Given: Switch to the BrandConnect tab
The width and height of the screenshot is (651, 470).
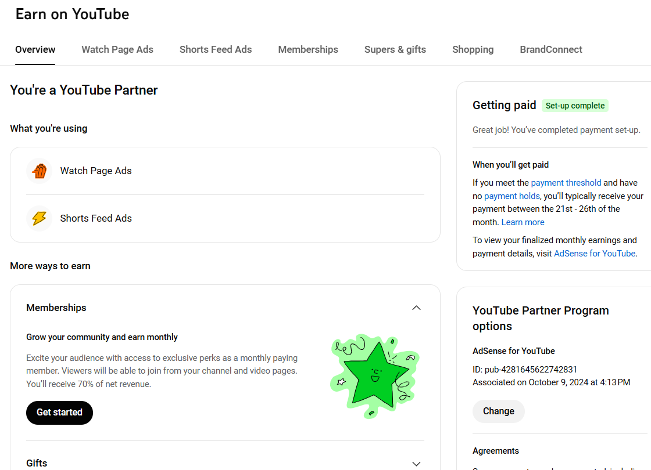Looking at the screenshot, I should [551, 49].
